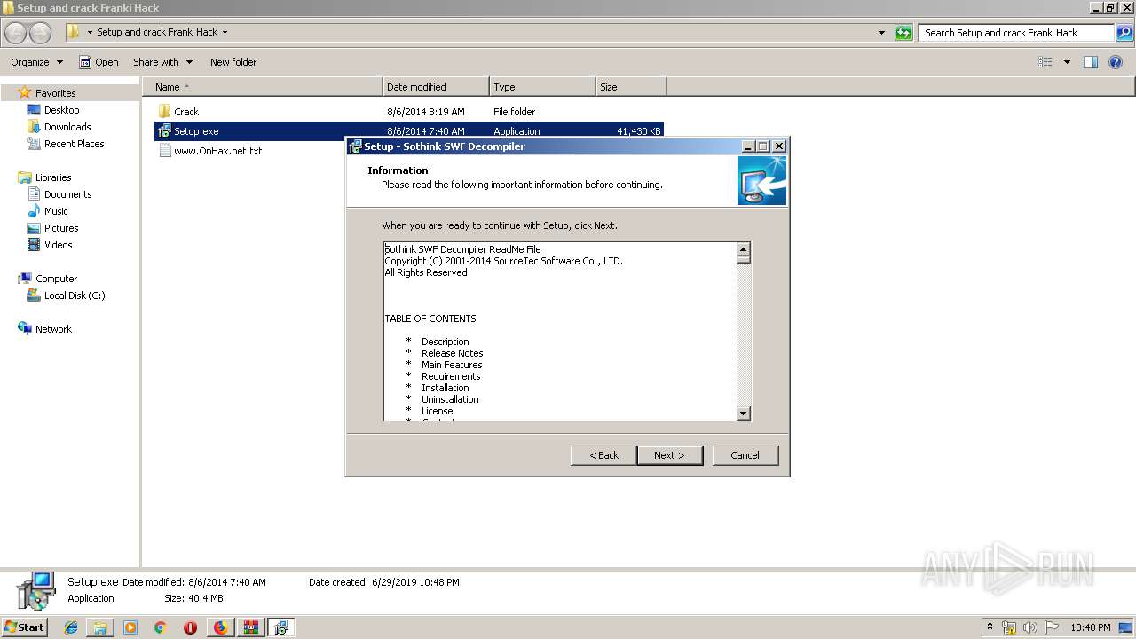Open the Share with dropdown
The width and height of the screenshot is (1136, 639).
[x=162, y=62]
